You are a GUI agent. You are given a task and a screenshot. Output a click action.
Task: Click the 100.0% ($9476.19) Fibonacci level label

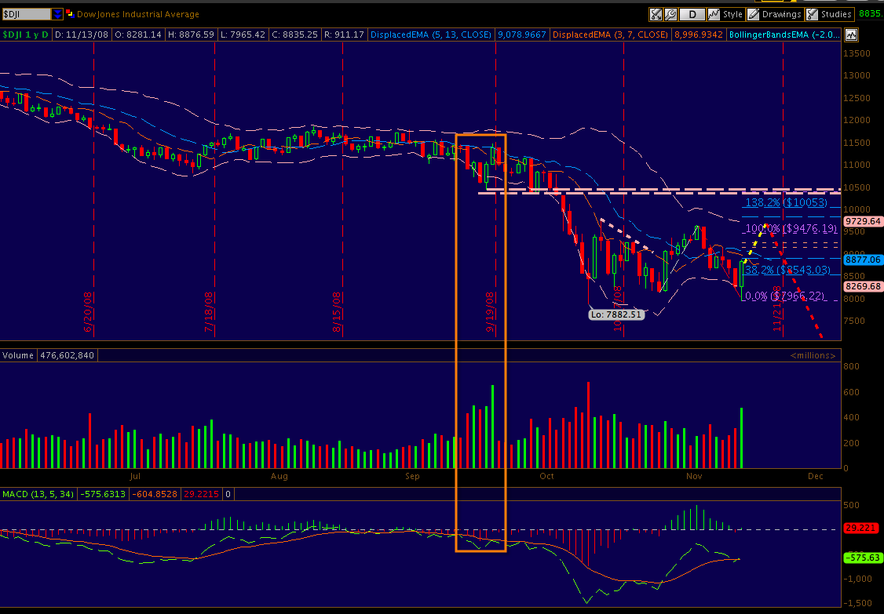[791, 228]
